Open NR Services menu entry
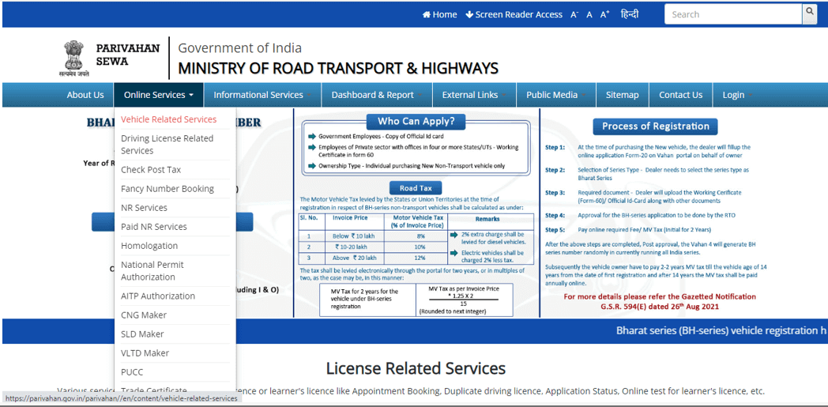This screenshot has width=828, height=407. click(x=144, y=208)
